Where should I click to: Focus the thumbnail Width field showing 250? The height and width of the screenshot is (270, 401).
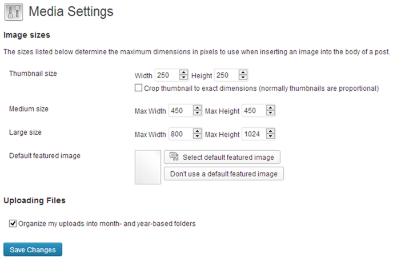click(167, 75)
